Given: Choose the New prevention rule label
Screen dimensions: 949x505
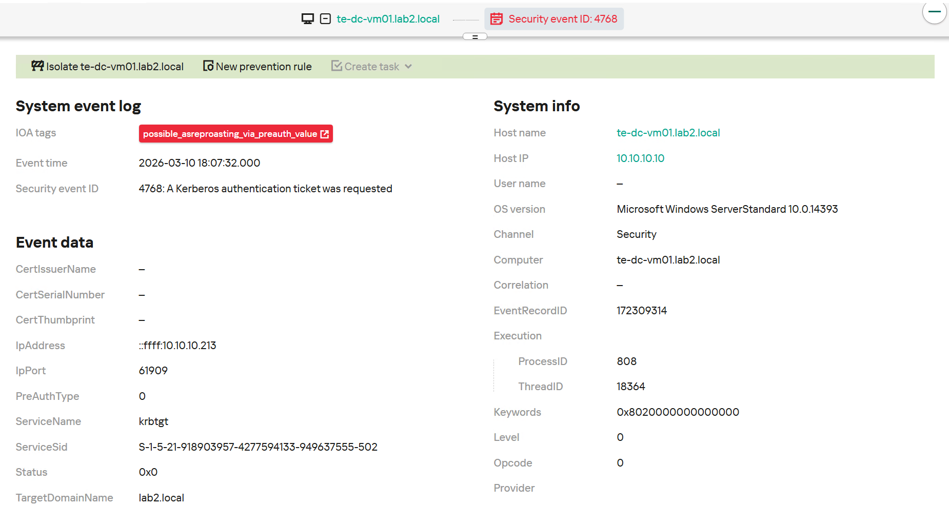Looking at the screenshot, I should (x=264, y=67).
